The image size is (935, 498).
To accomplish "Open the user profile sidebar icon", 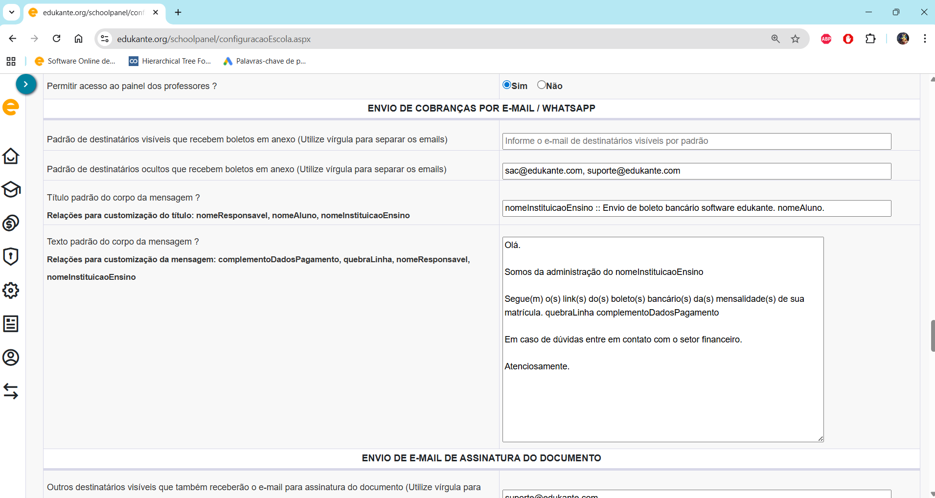I will pyautogui.click(x=11, y=358).
